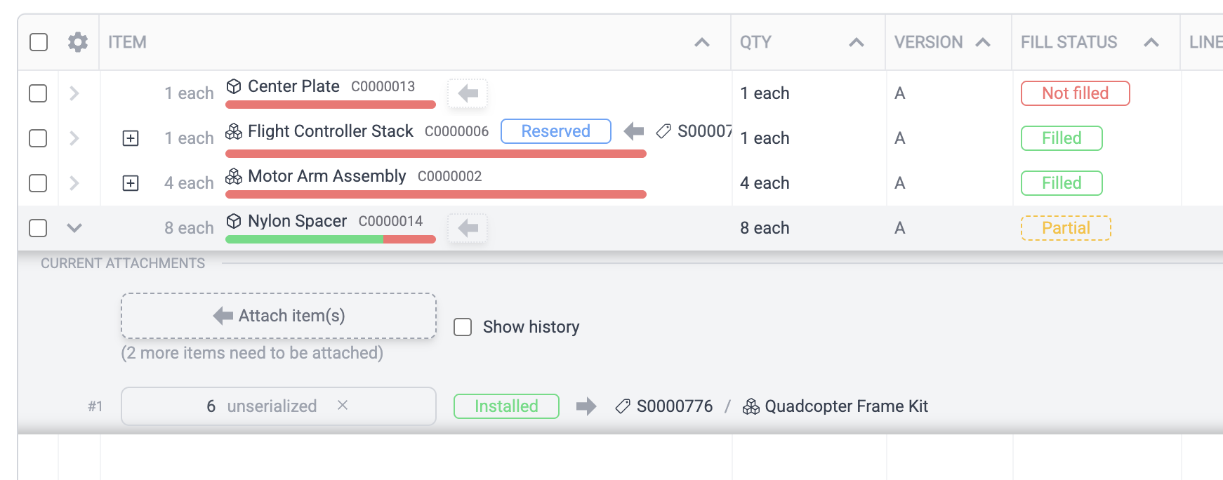
Task: Check the select-all checkbox in header
Action: click(39, 42)
